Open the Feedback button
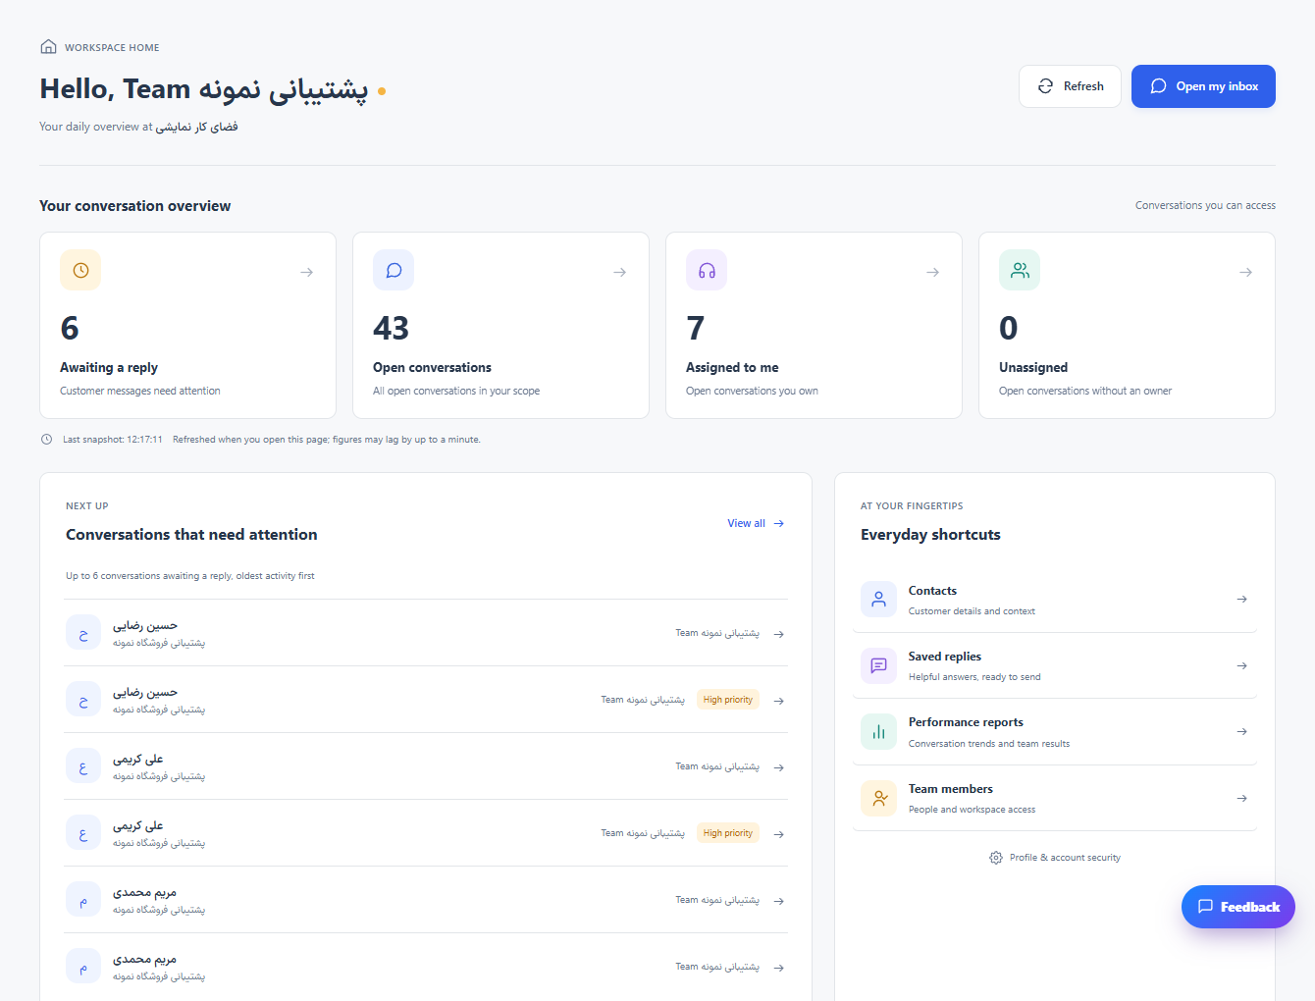The image size is (1315, 1001). click(1238, 907)
